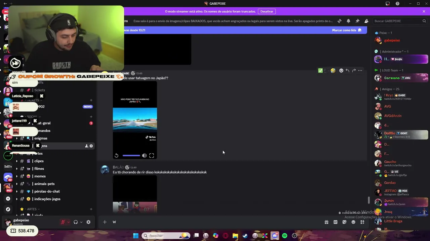Open BALÃO's user avatar
The image size is (430, 241).
click(105, 169)
